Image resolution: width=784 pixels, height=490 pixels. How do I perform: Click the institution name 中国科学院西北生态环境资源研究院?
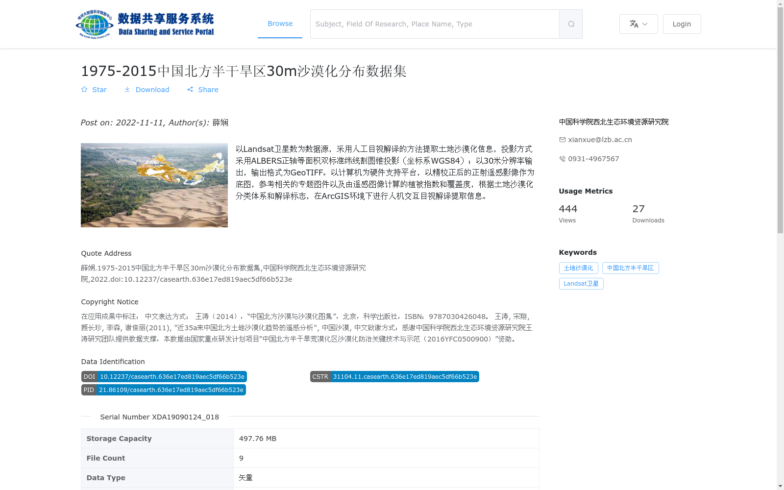(x=613, y=122)
